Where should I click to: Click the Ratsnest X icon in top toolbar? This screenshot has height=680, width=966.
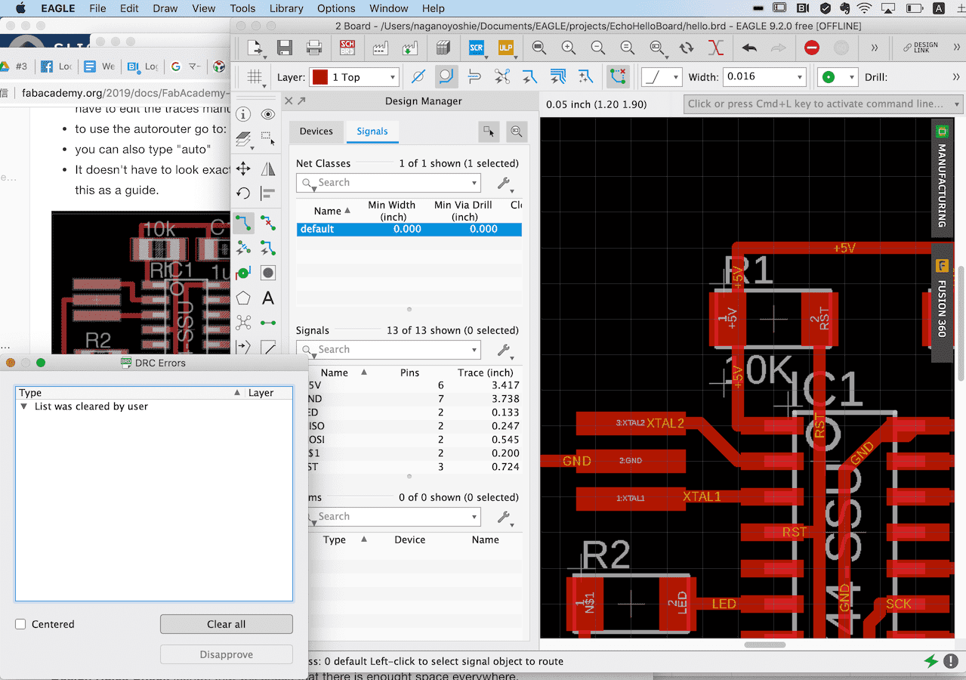point(715,48)
